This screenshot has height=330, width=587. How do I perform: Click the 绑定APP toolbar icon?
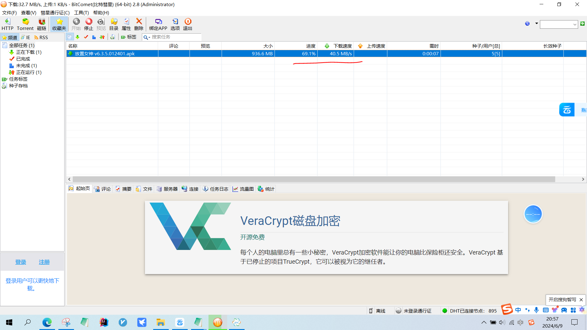pos(158,24)
